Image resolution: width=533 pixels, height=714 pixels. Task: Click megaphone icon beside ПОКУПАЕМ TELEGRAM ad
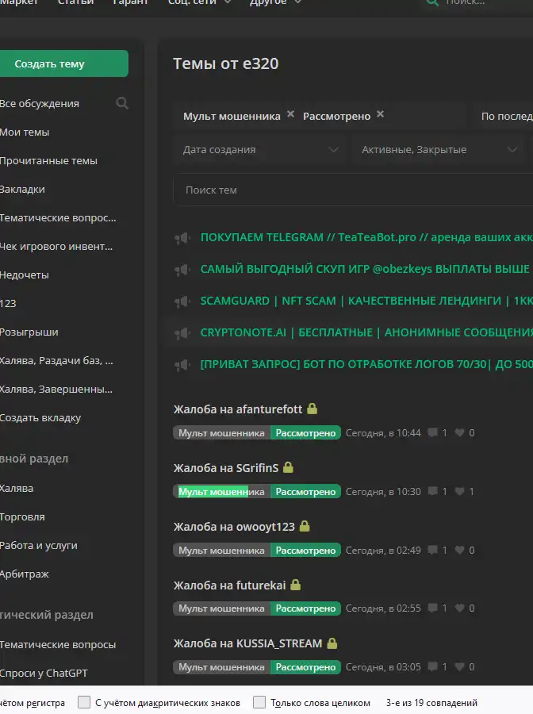point(182,238)
